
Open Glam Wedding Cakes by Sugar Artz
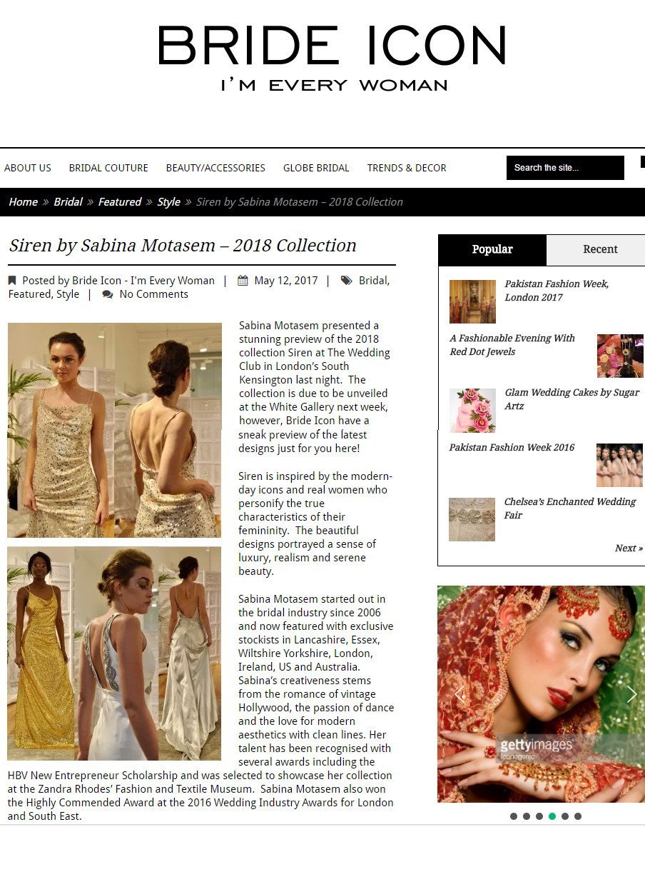click(572, 399)
